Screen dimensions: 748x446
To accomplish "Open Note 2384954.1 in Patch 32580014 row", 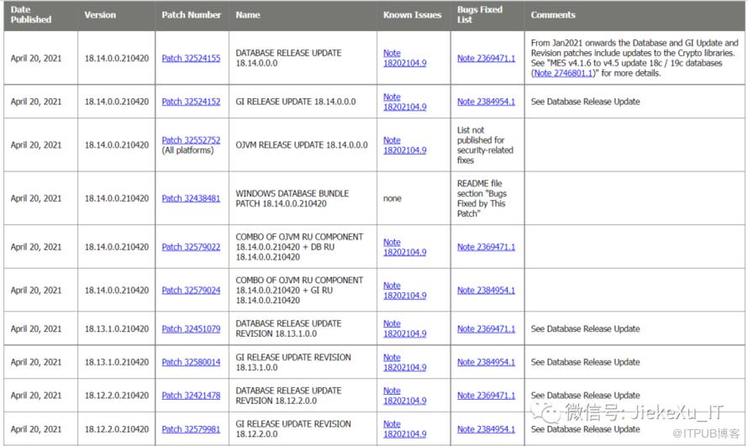I will [x=486, y=362].
